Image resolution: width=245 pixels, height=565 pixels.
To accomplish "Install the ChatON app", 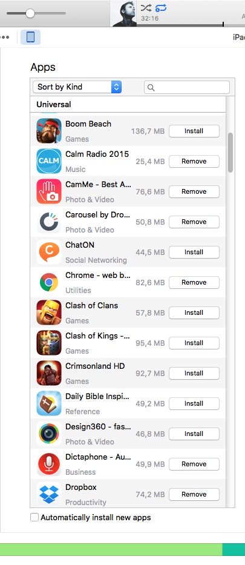I will pyautogui.click(x=194, y=253).
